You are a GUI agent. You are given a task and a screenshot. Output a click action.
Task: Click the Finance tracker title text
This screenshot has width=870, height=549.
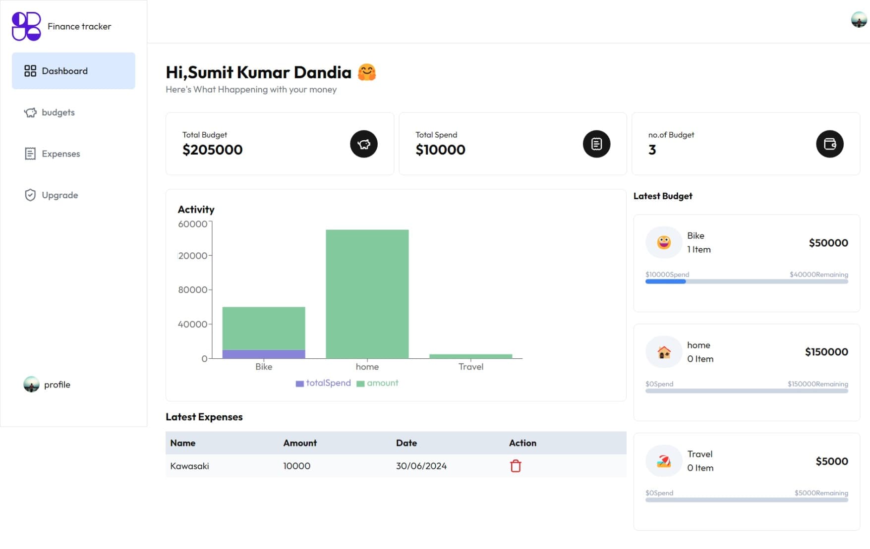79,26
